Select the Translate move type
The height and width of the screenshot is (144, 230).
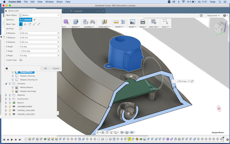(x=25, y=24)
